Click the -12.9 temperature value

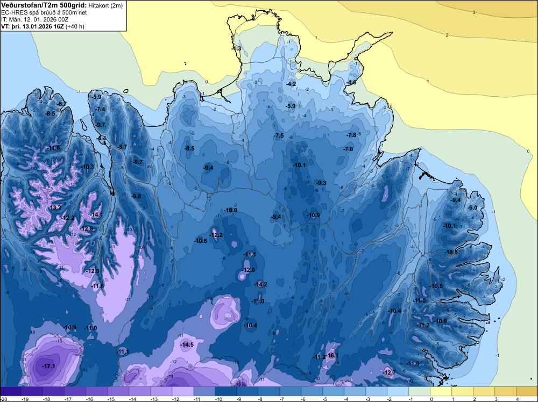(93, 271)
